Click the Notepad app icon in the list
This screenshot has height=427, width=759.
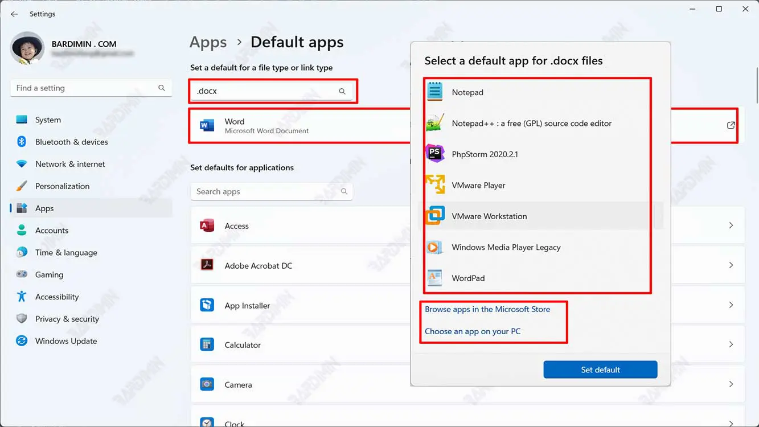pyautogui.click(x=435, y=92)
